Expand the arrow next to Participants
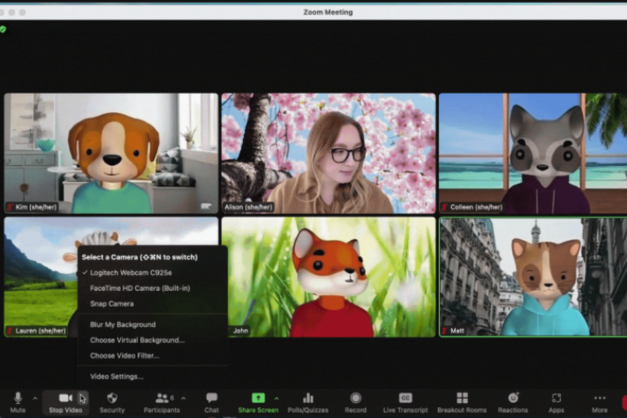 183,398
